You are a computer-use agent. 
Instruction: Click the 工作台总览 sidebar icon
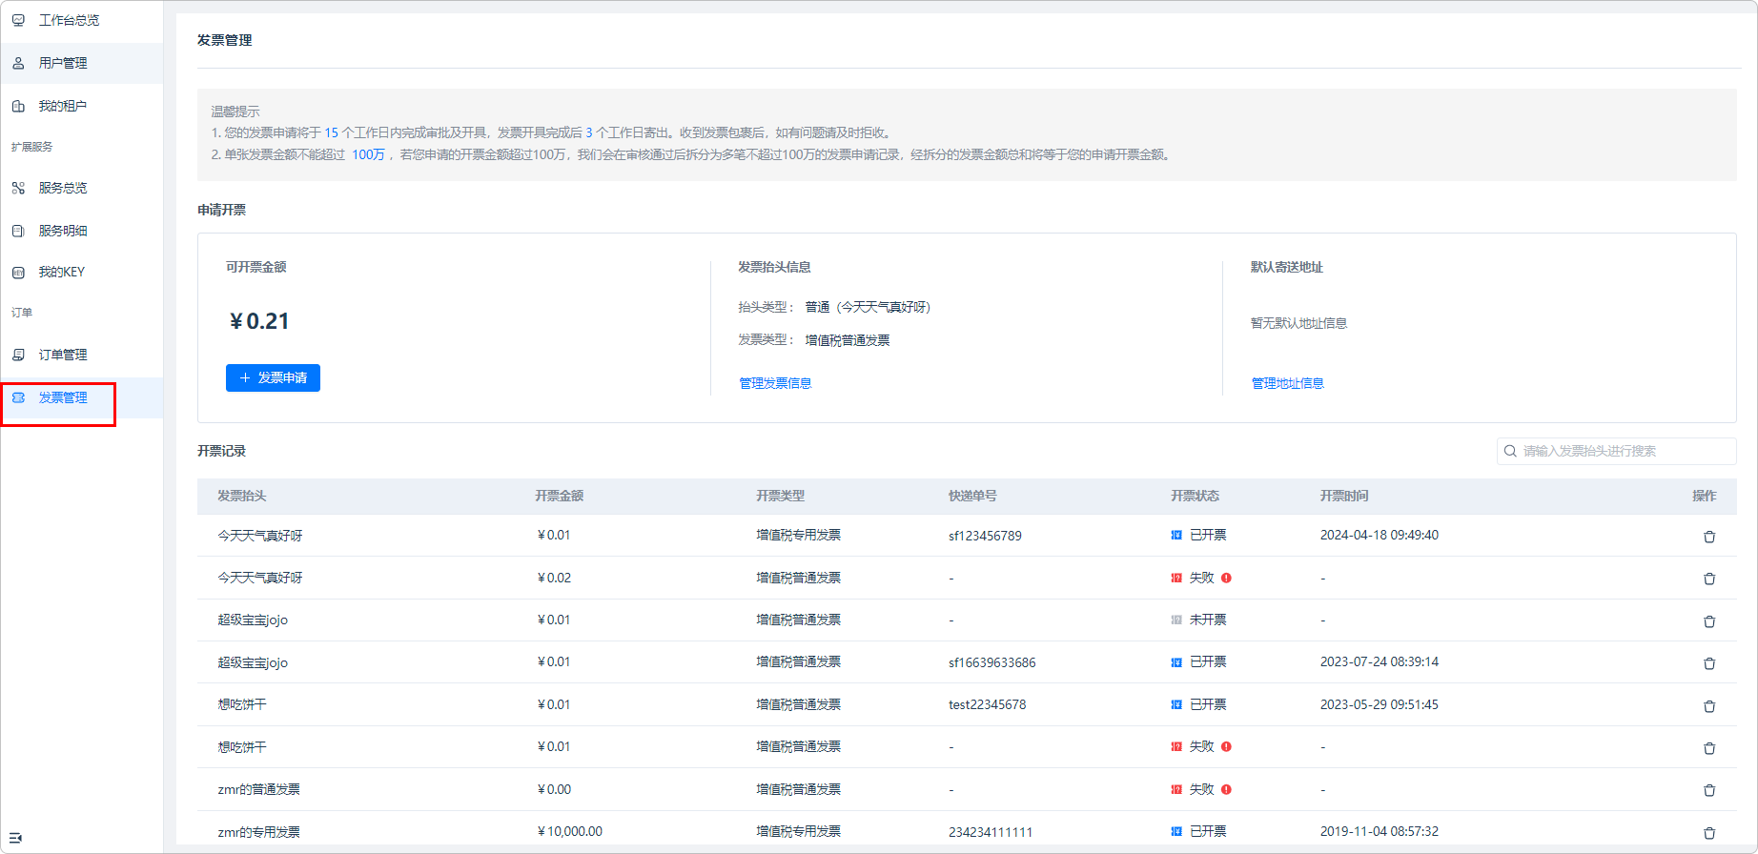point(18,20)
